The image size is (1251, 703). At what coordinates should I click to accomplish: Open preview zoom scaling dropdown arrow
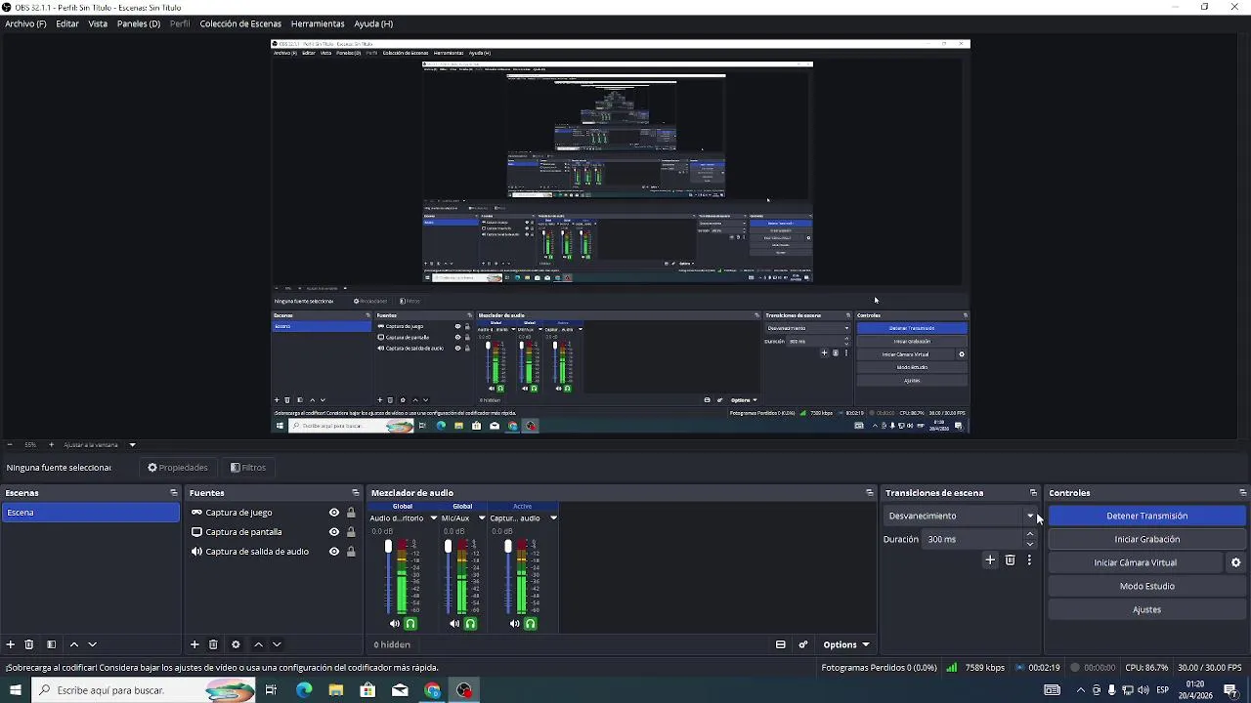coord(132,445)
